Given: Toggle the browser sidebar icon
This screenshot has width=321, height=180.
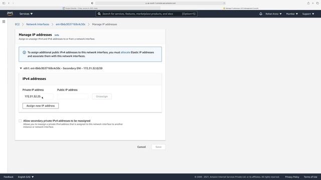Looking at the screenshot, I should pyautogui.click(x=4, y=3).
